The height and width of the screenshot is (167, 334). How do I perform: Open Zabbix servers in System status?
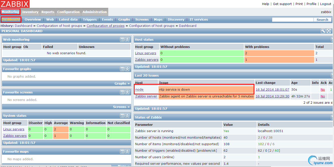click(x=15, y=136)
